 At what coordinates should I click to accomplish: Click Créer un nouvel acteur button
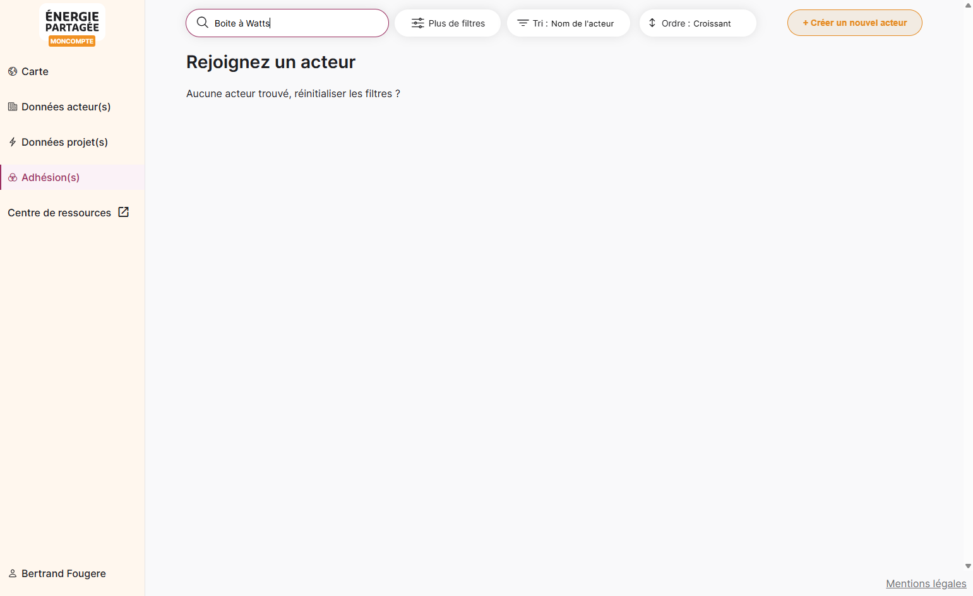click(855, 23)
